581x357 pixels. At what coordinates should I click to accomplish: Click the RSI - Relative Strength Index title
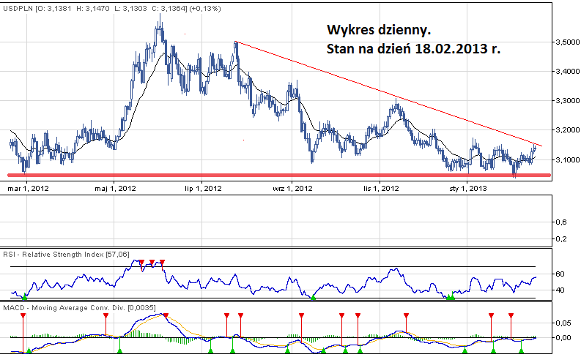tap(67, 255)
